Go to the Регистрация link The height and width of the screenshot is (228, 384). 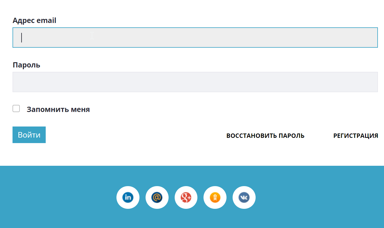pos(355,136)
